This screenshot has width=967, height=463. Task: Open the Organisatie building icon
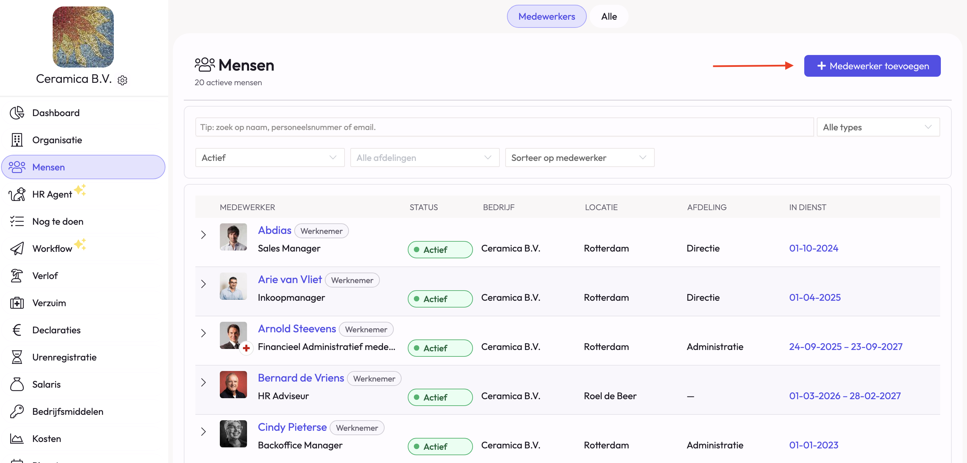(x=17, y=140)
